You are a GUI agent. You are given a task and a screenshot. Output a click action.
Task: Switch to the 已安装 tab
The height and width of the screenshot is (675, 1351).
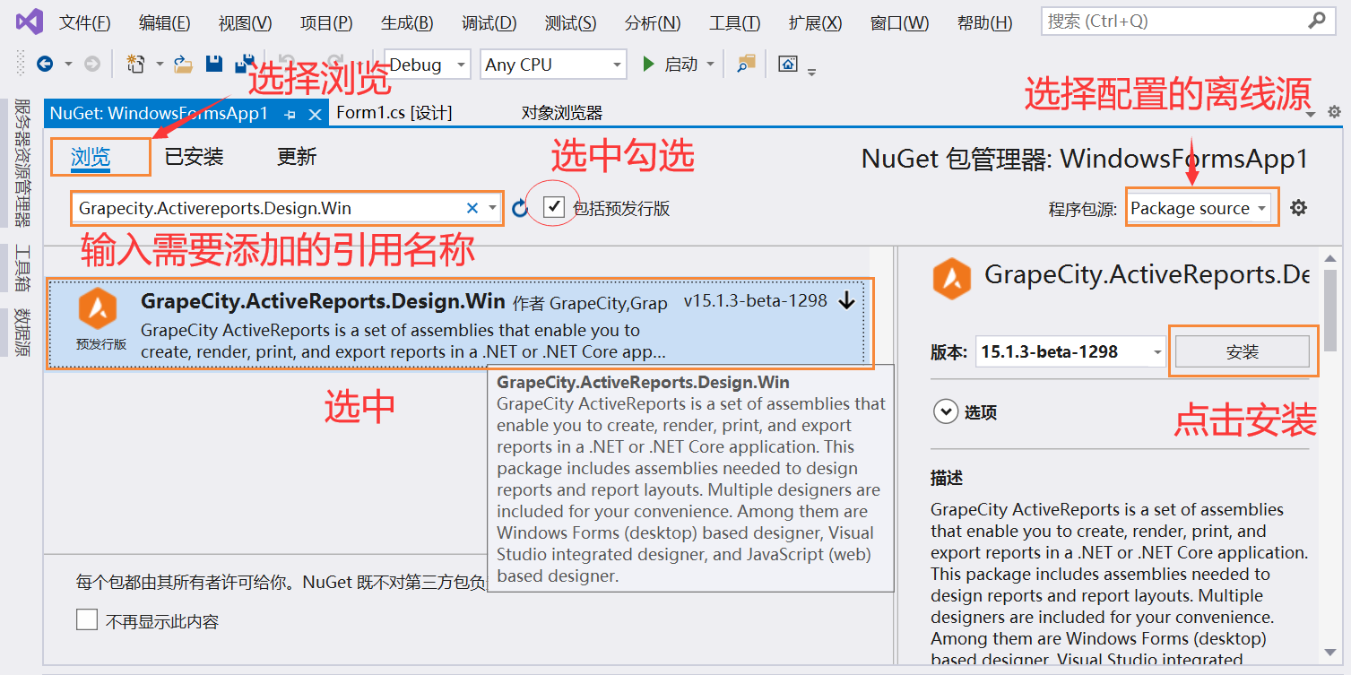[x=194, y=157]
